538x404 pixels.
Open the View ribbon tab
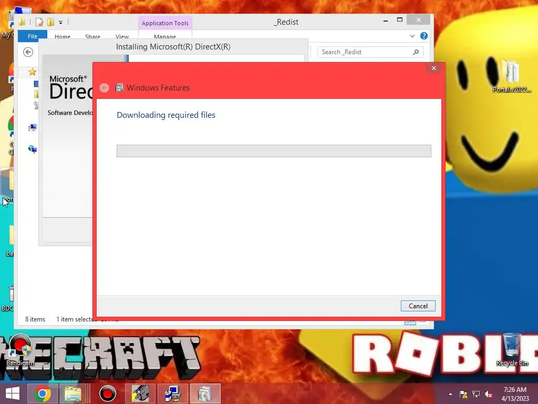122,36
